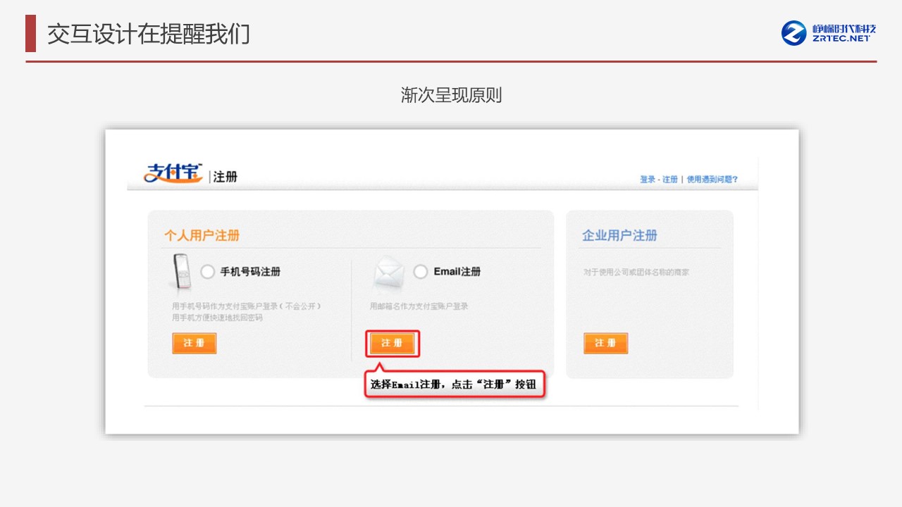902x507 pixels.
Task: Click the Alipay 支付宝 logo
Action: (x=173, y=173)
